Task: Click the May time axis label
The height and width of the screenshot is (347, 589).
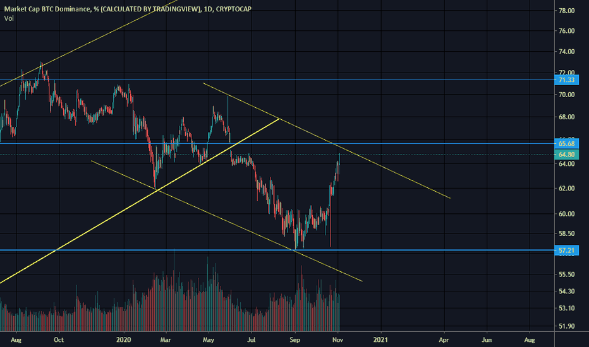Action: pyautogui.click(x=209, y=340)
